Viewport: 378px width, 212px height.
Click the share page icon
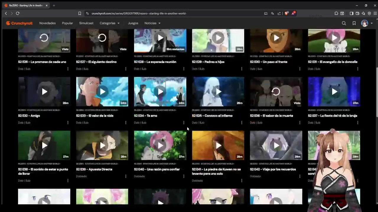279,13
